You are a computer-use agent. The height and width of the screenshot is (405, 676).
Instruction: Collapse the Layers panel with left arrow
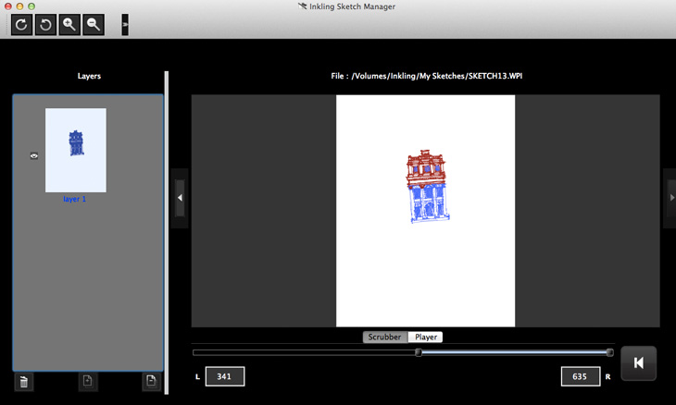coord(181,198)
